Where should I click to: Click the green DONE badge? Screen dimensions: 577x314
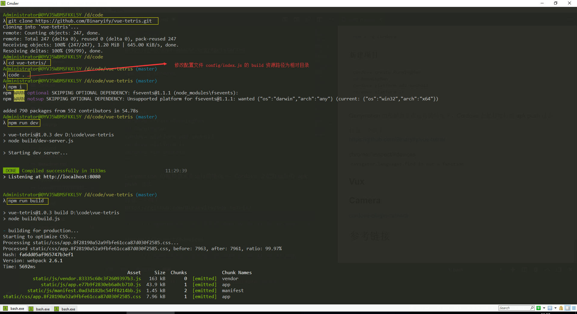(11, 171)
